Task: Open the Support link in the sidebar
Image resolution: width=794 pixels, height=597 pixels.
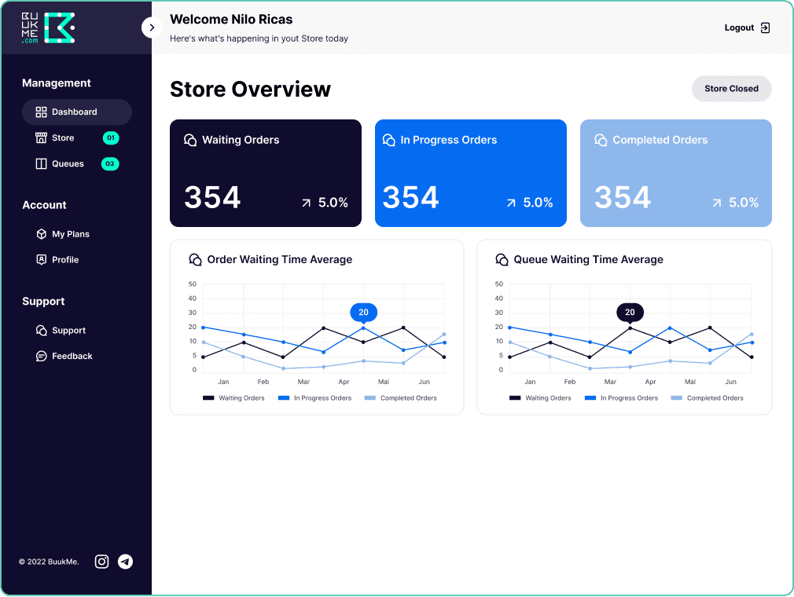Action: coord(61,331)
